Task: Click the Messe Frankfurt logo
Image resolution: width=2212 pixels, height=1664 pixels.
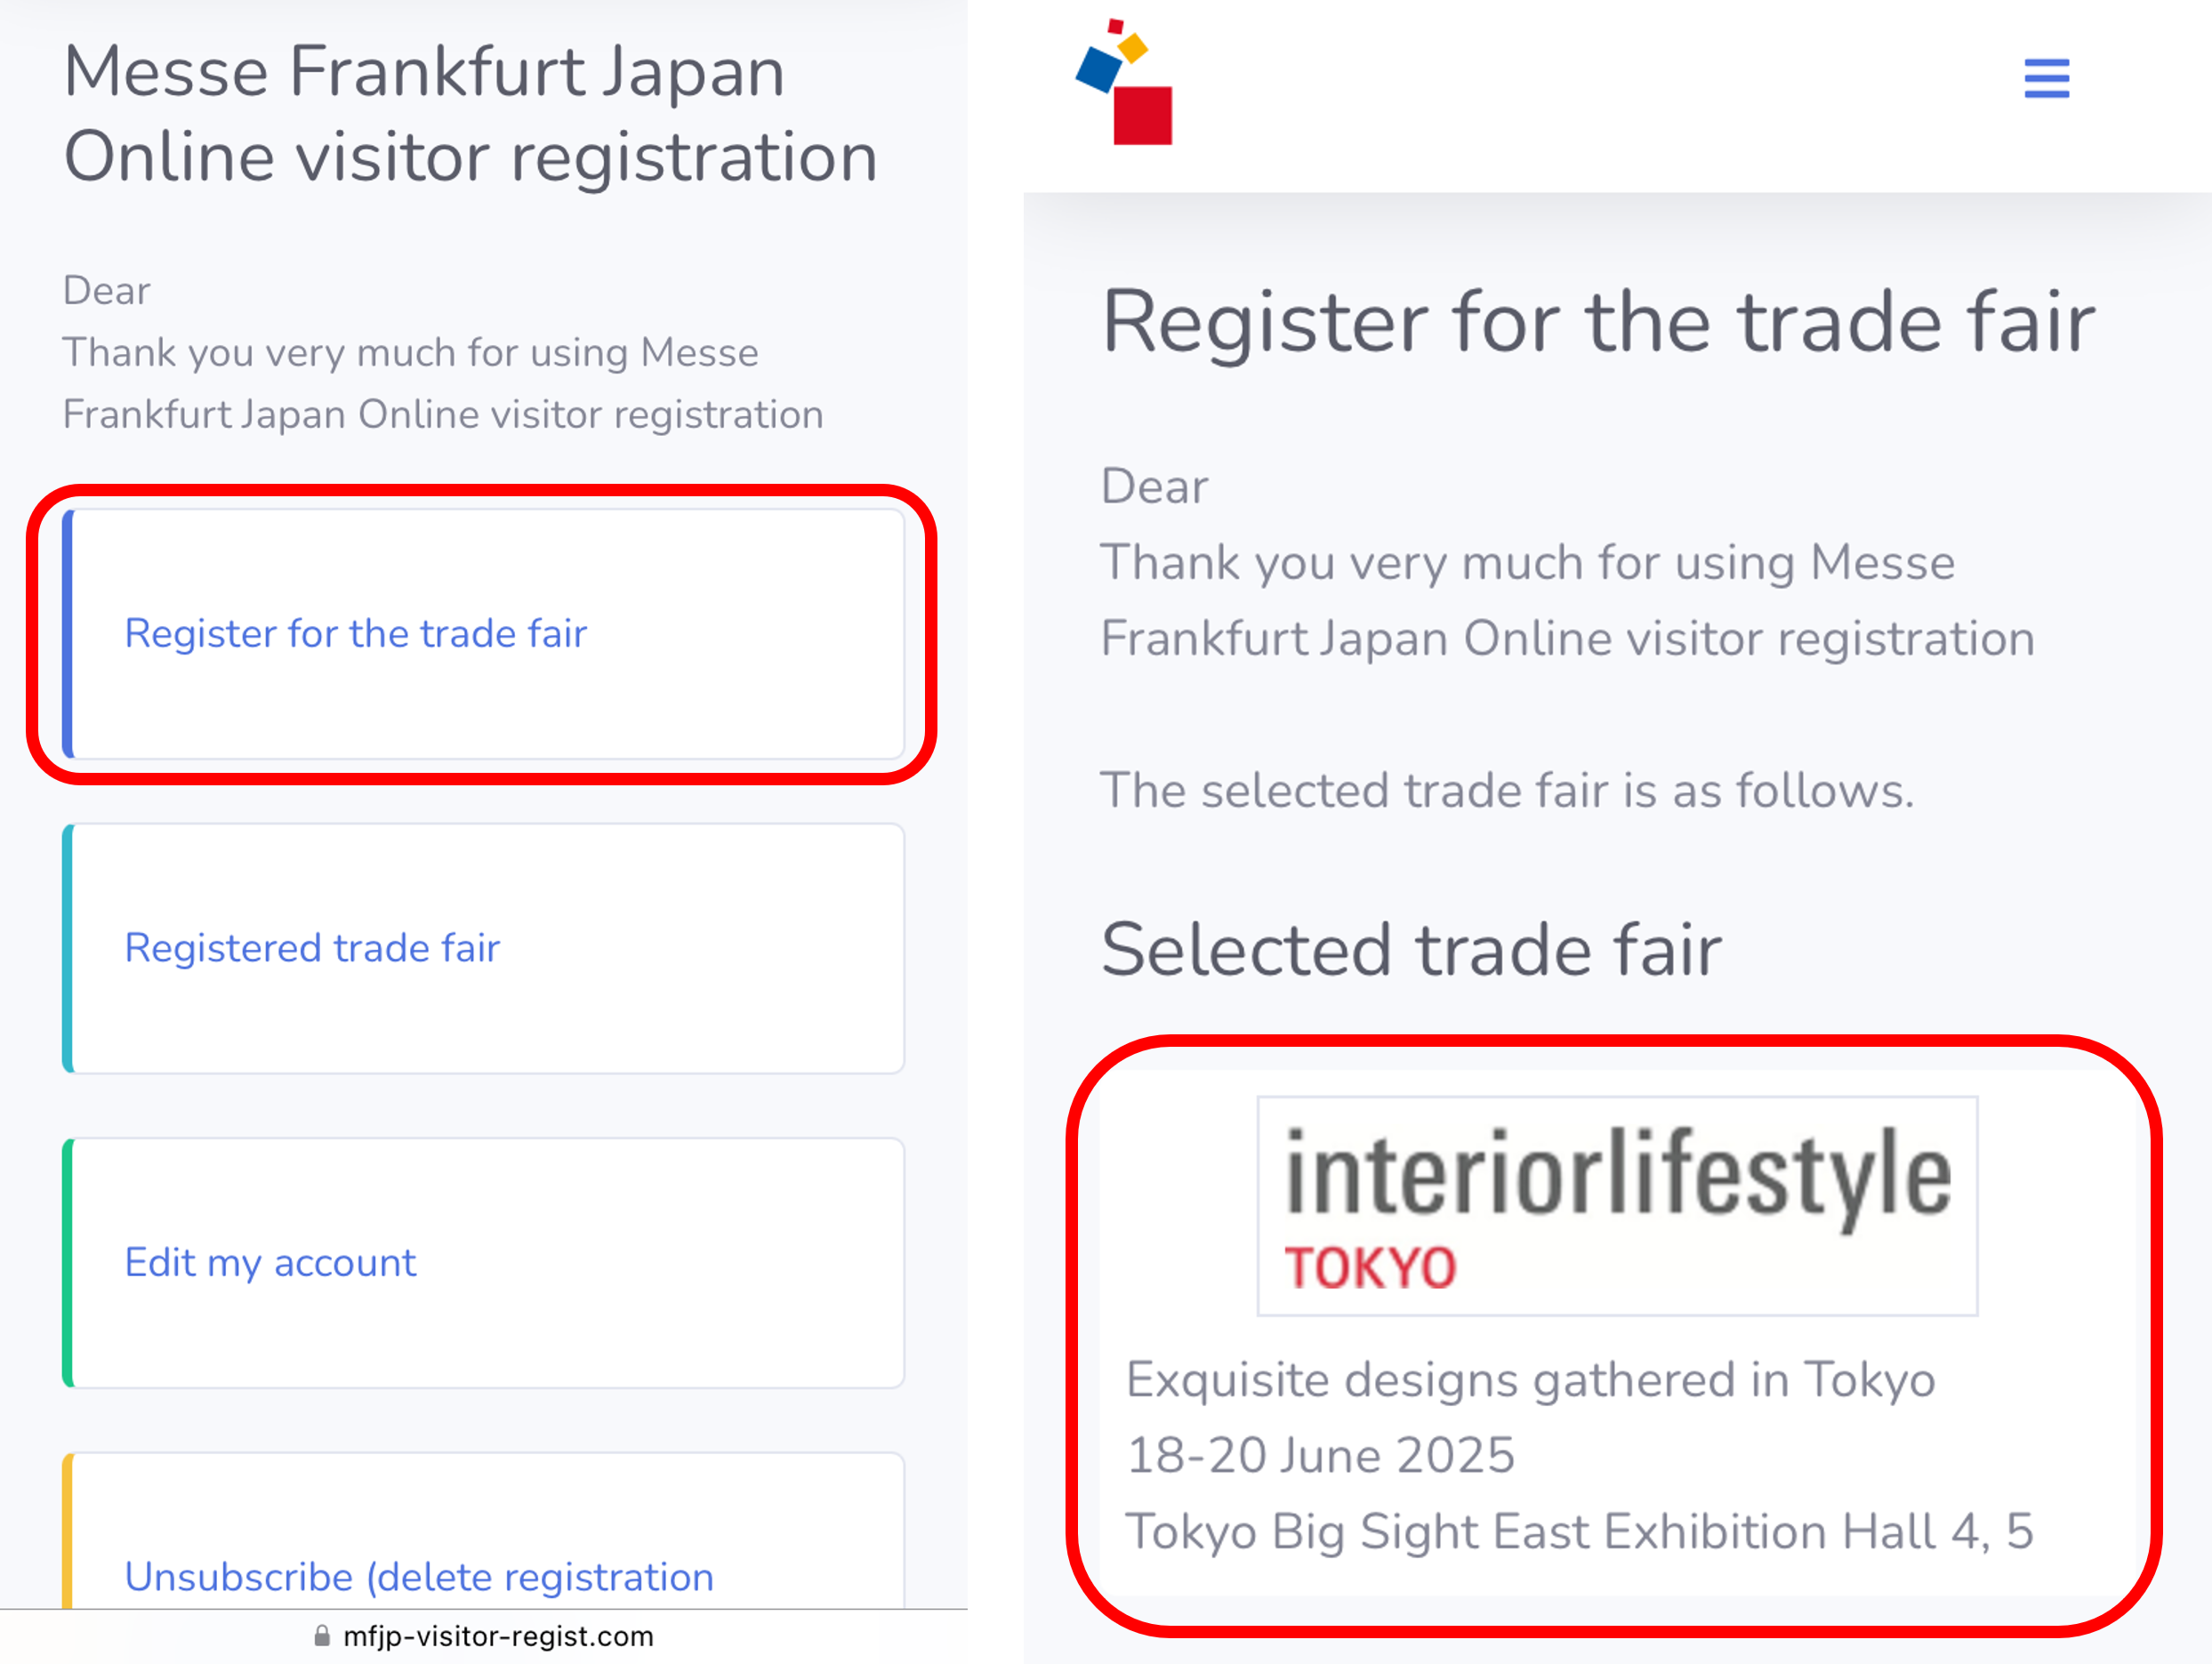Action: 1124,82
